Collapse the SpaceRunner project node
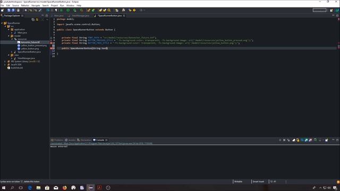The width and height of the screenshot is (340, 191). coord(2,23)
